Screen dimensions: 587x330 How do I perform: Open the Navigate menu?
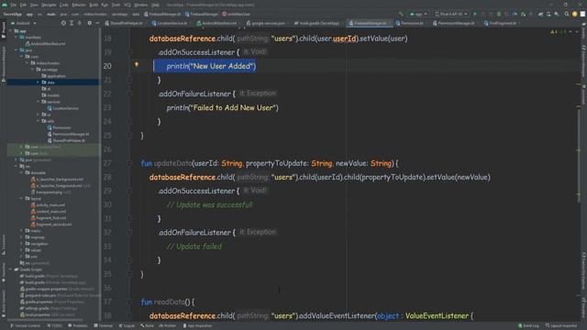(x=49, y=5)
